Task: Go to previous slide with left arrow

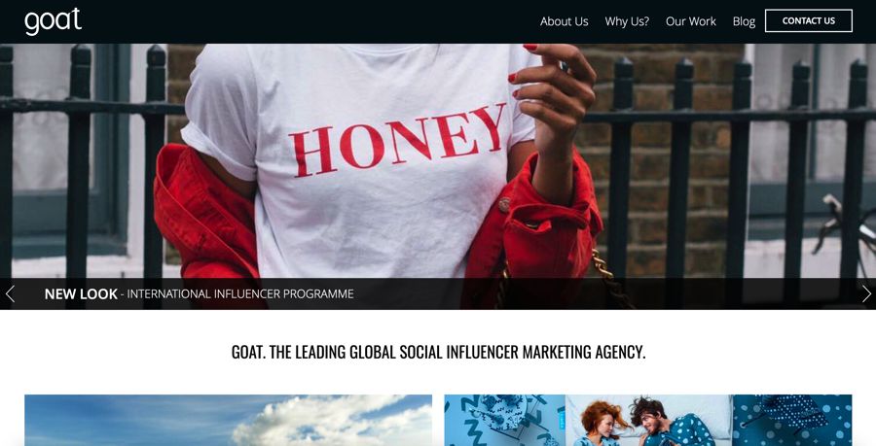Action: click(x=10, y=293)
